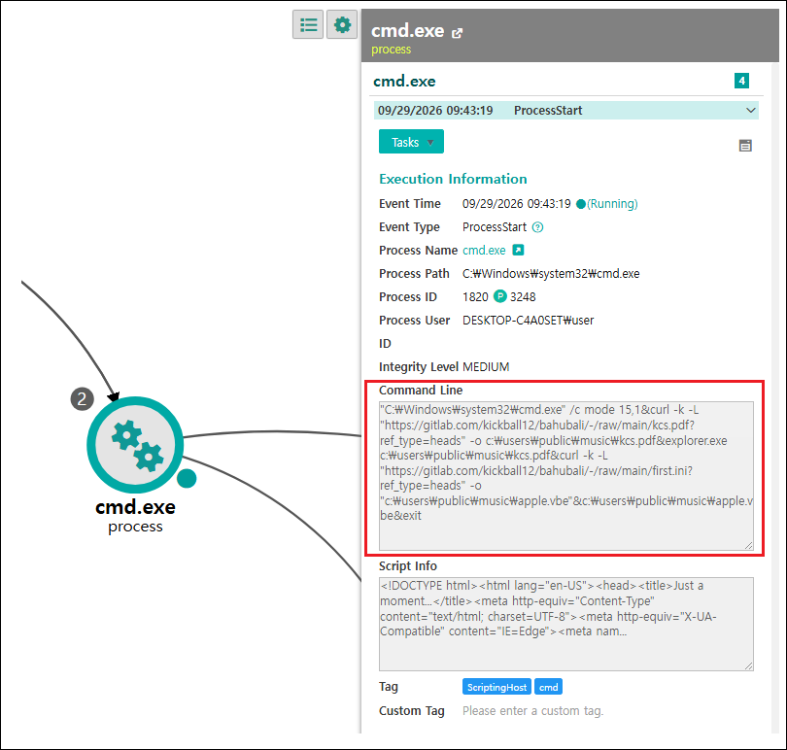The height and width of the screenshot is (750, 787).
Task: Click the cmd.exe process name link
Action: (x=484, y=250)
